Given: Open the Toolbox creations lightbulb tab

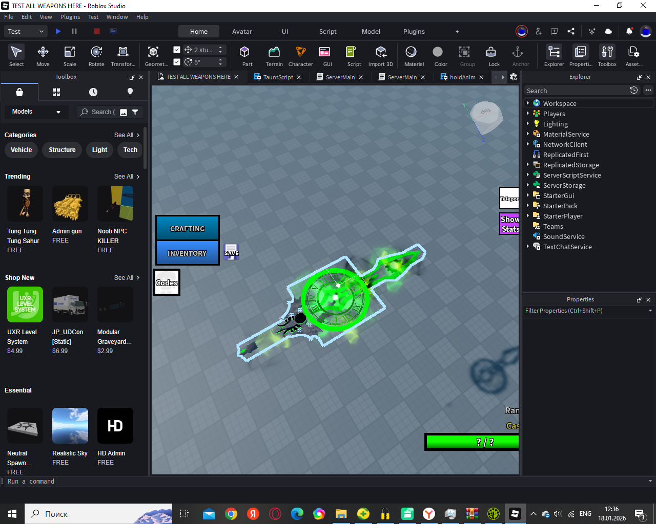Looking at the screenshot, I should tap(130, 92).
